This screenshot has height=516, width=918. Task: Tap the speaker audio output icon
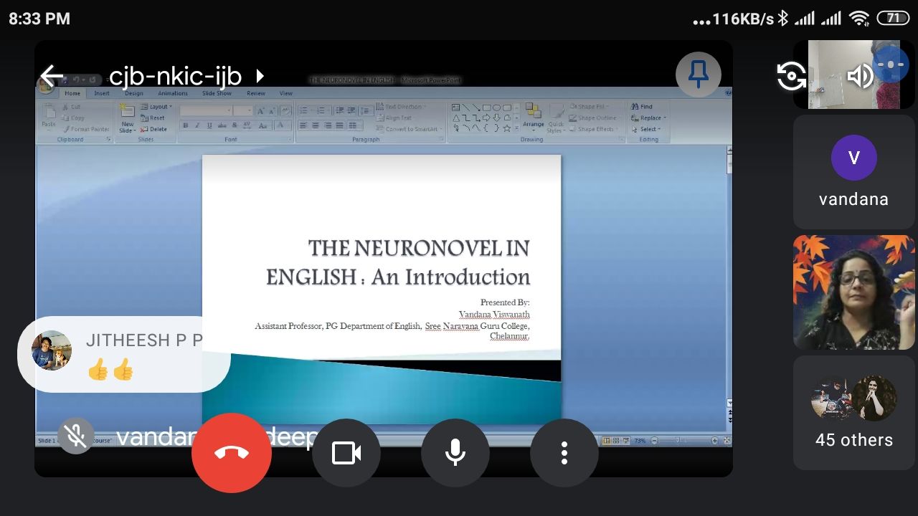click(859, 75)
